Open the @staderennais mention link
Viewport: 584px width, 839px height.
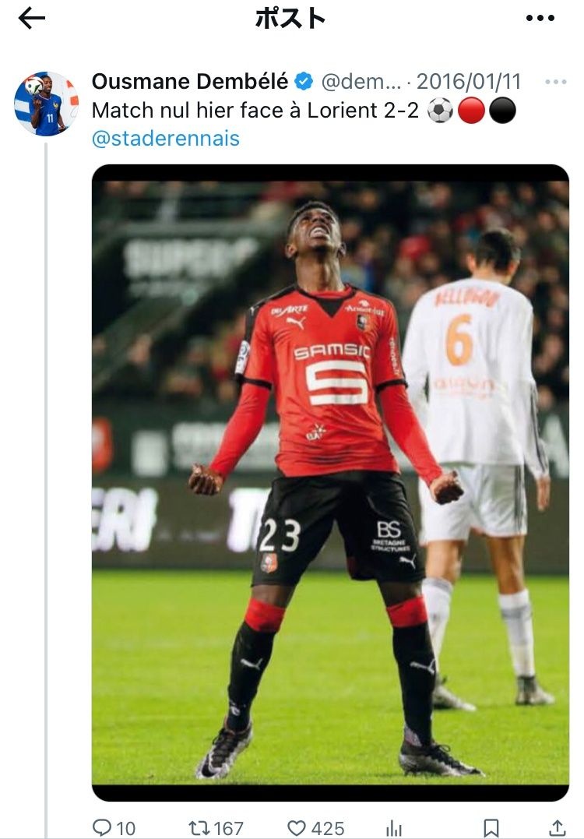click(165, 139)
